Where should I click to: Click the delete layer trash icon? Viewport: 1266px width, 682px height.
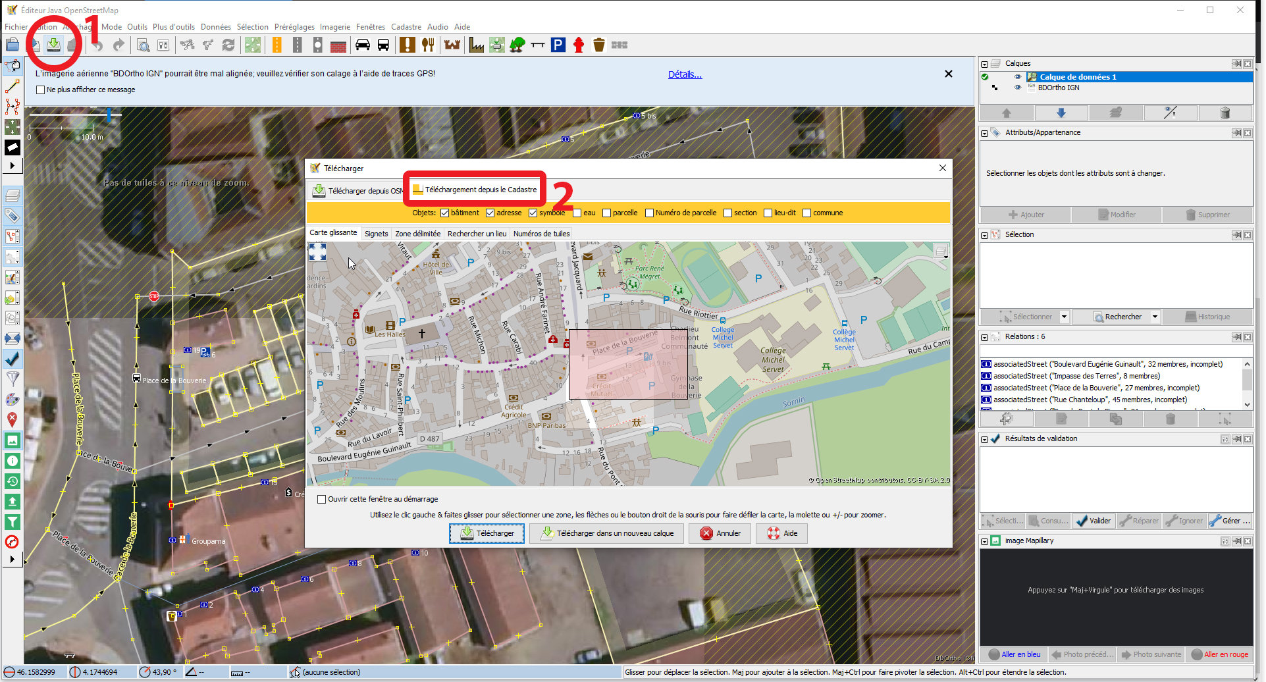click(x=1225, y=113)
